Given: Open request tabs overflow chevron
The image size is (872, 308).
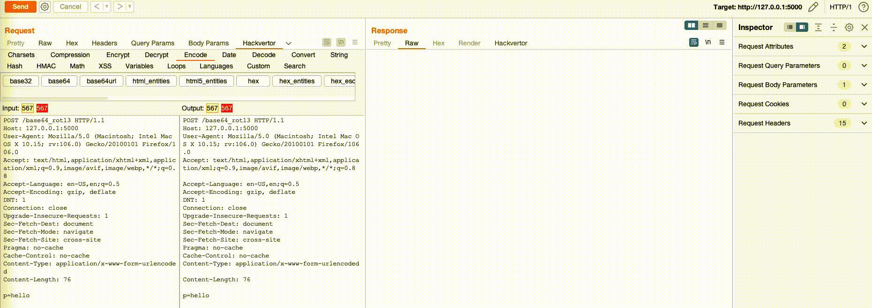Looking at the screenshot, I should (x=288, y=43).
